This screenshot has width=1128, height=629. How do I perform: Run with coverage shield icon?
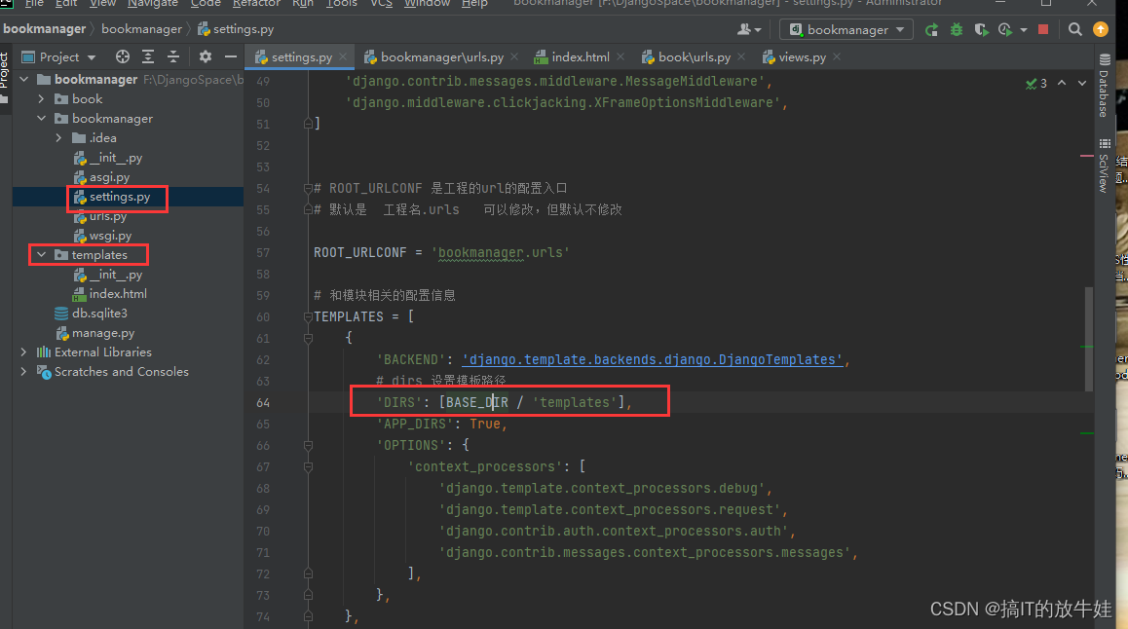tap(981, 29)
